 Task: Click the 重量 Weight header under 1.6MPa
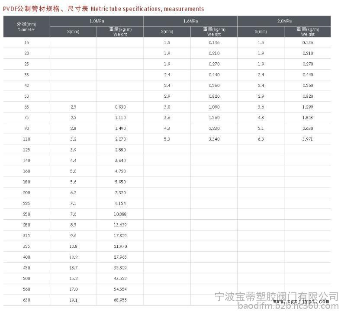(x=214, y=32)
